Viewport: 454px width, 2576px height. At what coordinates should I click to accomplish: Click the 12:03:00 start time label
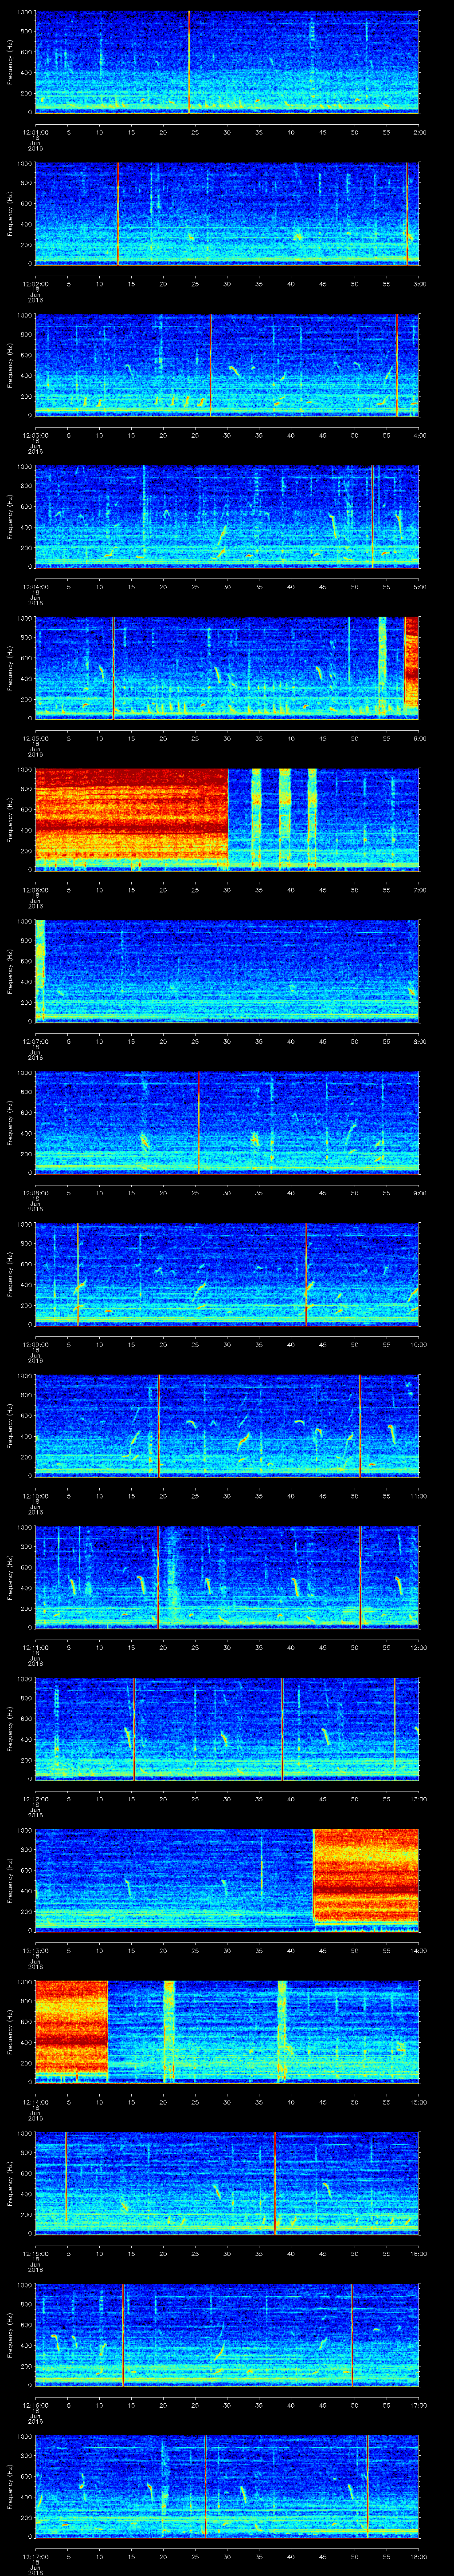click(x=36, y=435)
